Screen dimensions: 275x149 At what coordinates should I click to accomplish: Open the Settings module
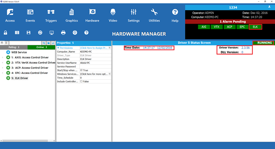click(x=133, y=15)
